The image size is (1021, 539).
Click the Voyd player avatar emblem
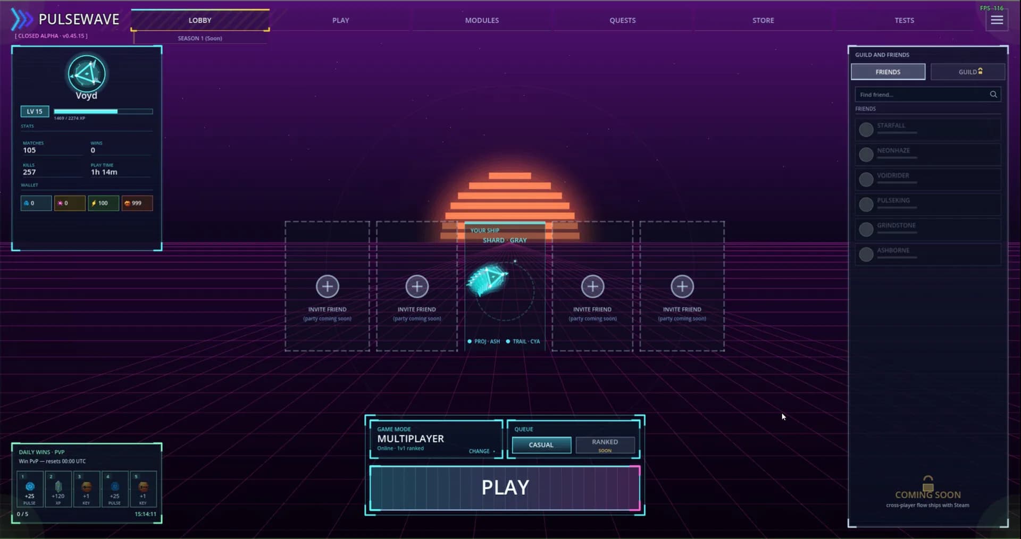click(x=87, y=73)
